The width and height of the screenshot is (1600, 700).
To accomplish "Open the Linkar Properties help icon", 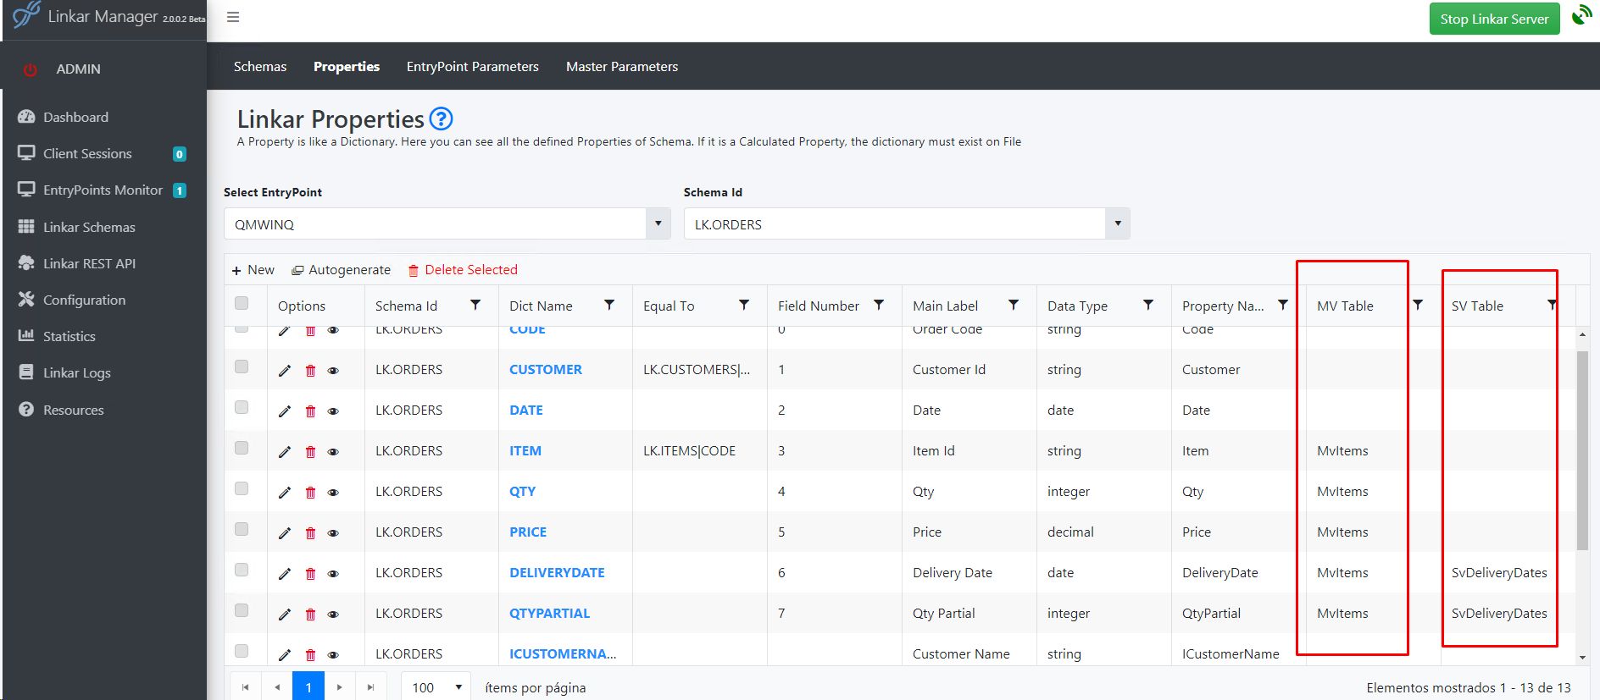I will tap(442, 119).
